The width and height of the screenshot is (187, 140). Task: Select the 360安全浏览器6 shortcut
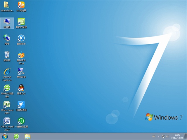7,91
